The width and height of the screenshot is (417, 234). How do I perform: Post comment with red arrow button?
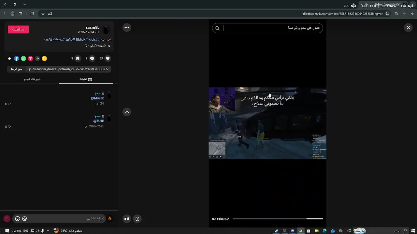(x=7, y=219)
